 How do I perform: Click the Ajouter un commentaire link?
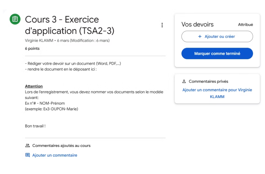(x=55, y=155)
